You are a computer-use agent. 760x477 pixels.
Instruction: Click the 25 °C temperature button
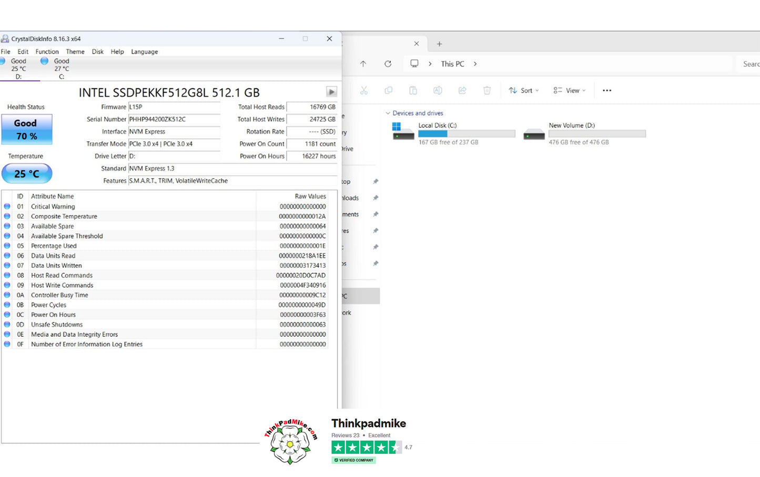[27, 173]
